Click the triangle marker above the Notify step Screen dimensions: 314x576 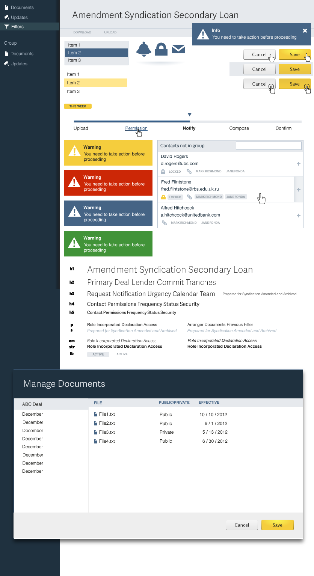[190, 115]
